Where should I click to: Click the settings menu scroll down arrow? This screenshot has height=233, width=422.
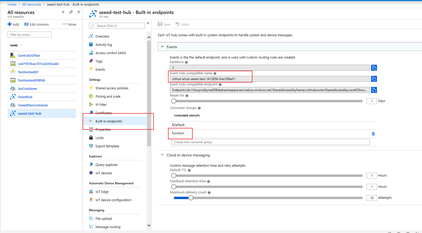(149, 225)
